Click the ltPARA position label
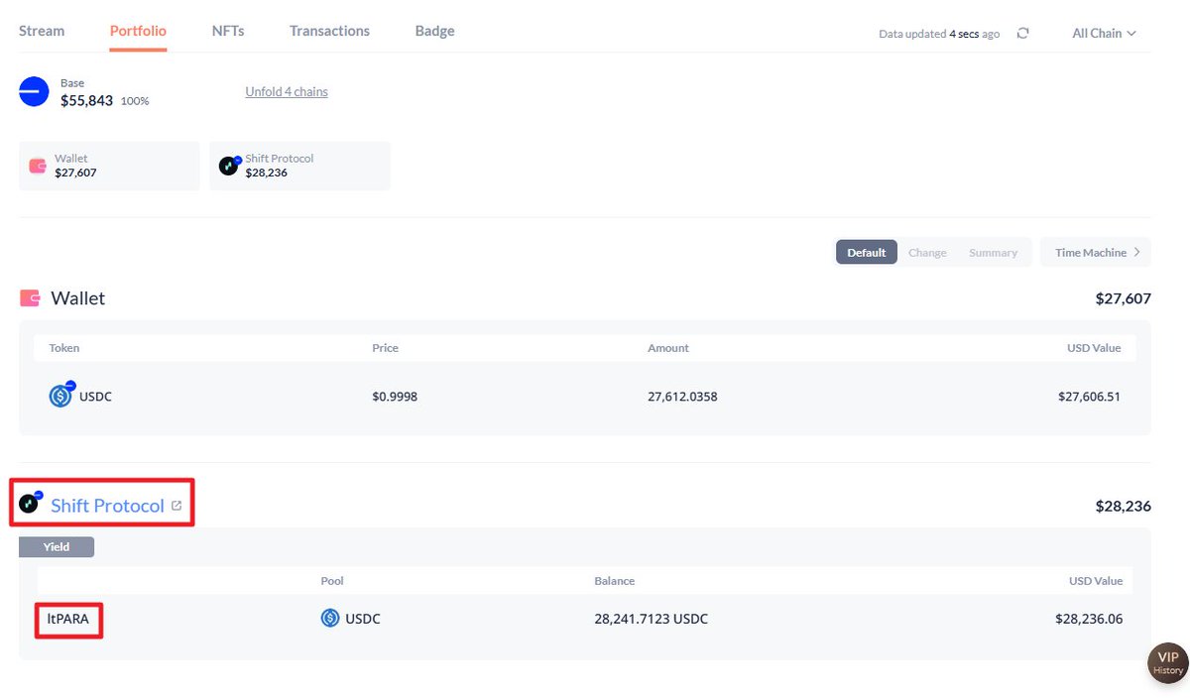This screenshot has width=1190, height=698. tap(68, 619)
